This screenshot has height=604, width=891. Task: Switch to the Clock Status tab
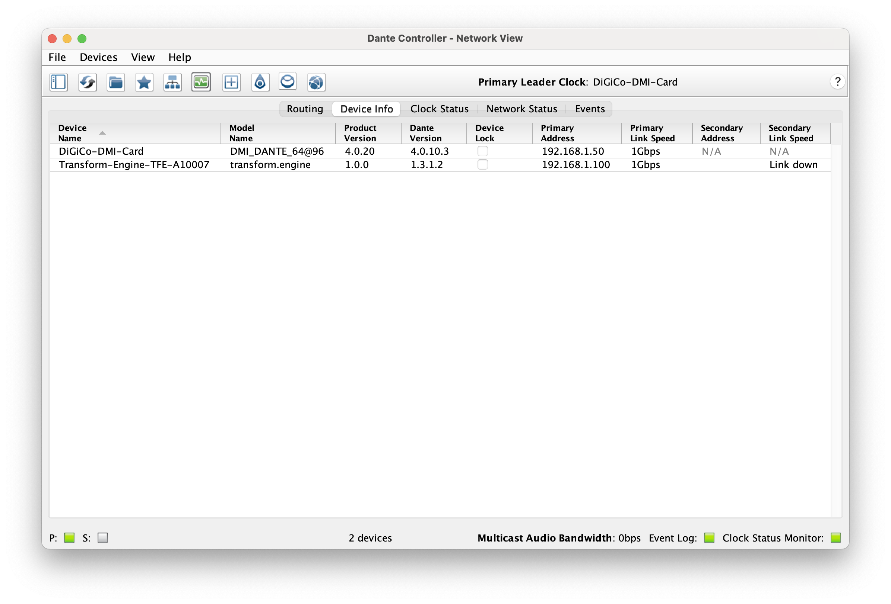[x=440, y=109]
